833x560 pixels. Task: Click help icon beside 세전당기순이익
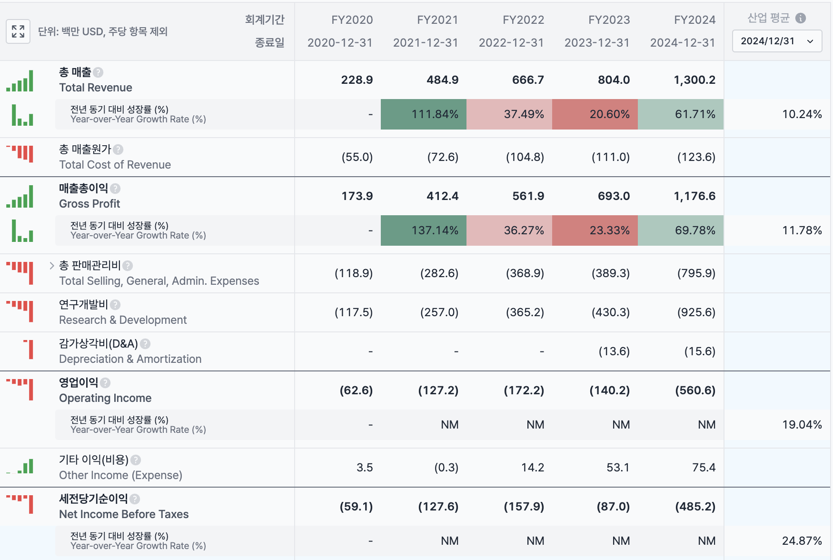(135, 499)
